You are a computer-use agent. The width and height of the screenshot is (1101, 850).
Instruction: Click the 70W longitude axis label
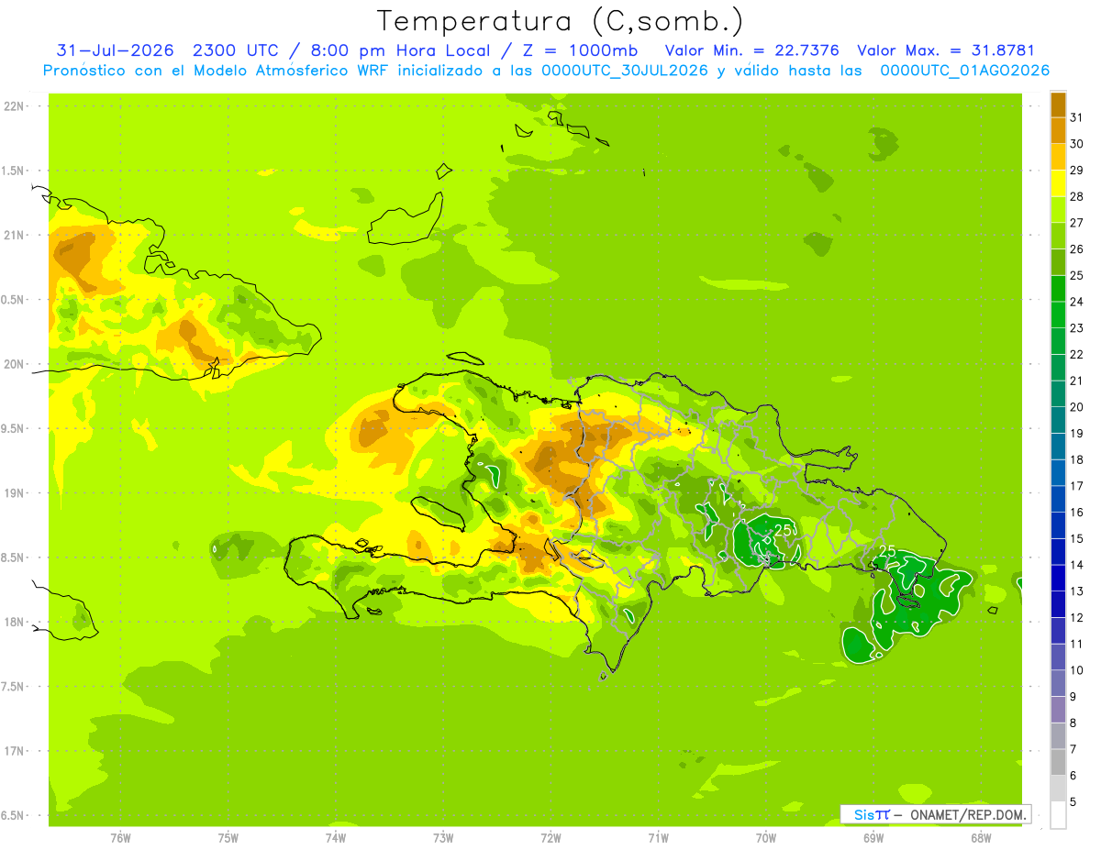[765, 837]
